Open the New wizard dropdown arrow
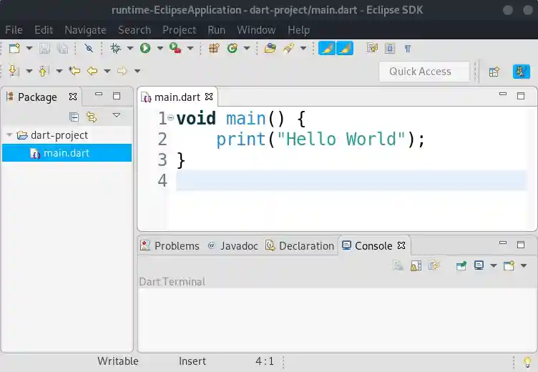 pos(29,49)
